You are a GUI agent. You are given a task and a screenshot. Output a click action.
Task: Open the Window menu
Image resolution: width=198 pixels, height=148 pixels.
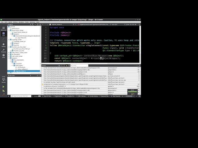[x=32, y=22]
